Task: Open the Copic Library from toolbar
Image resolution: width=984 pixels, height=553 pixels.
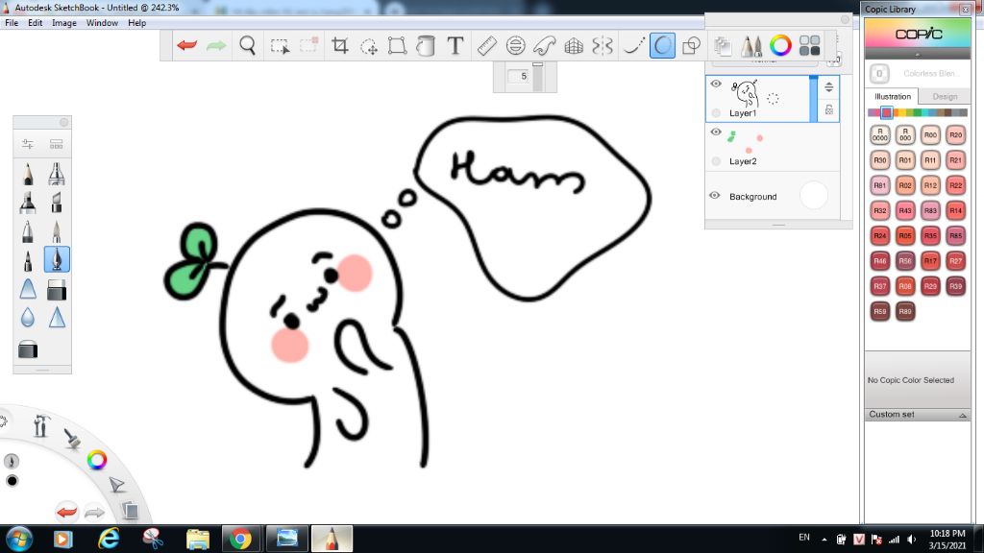Action: [x=809, y=45]
